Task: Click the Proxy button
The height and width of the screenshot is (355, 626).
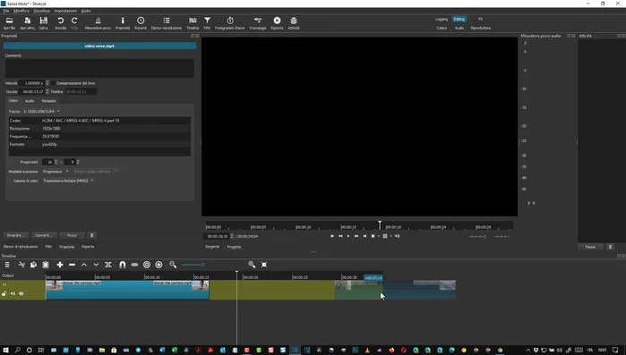Action: tap(72, 235)
